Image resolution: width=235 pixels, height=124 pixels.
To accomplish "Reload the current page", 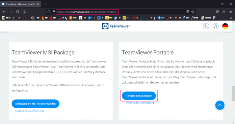I will [18, 12].
